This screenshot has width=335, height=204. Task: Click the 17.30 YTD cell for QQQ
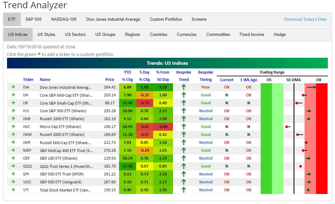pos(127,166)
